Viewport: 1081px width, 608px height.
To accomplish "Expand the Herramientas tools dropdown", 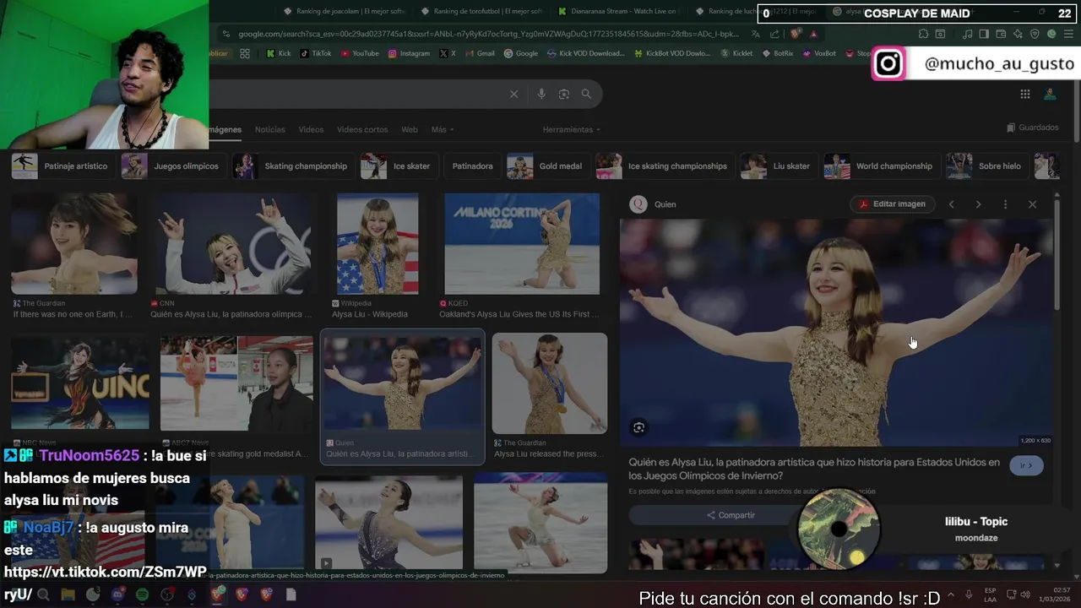I will click(x=572, y=129).
